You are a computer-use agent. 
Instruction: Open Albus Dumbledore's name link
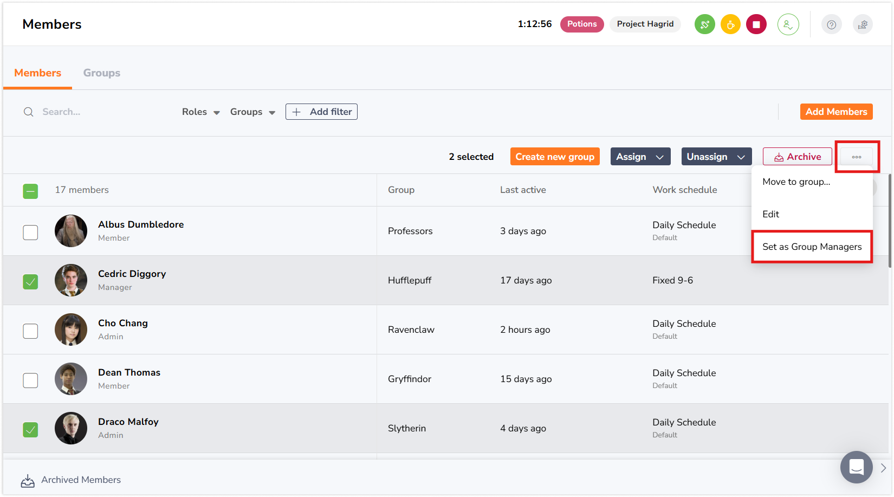tap(141, 224)
